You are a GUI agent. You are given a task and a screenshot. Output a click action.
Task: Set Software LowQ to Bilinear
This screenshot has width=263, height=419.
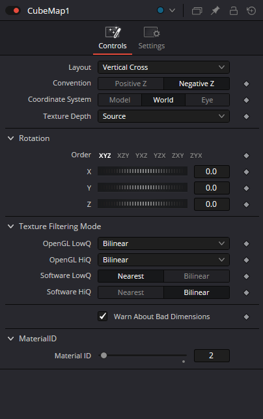click(x=197, y=276)
